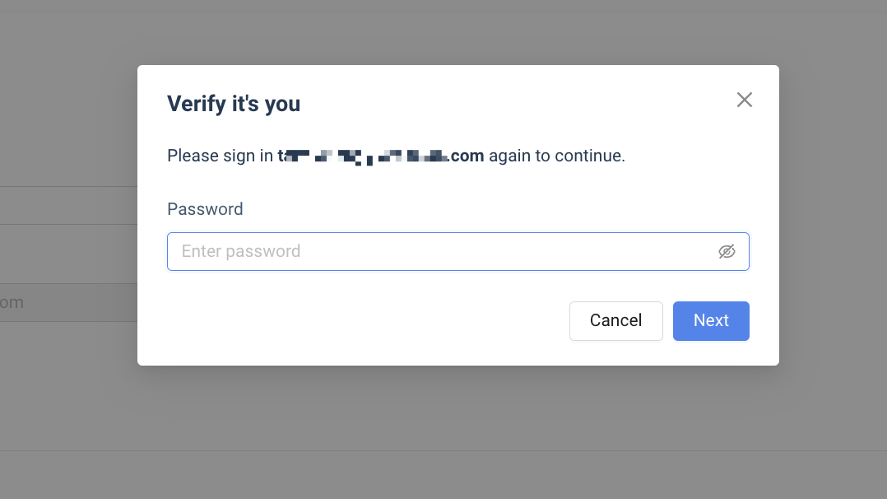
Task: Toggle password visibility eye icon
Action: [727, 251]
